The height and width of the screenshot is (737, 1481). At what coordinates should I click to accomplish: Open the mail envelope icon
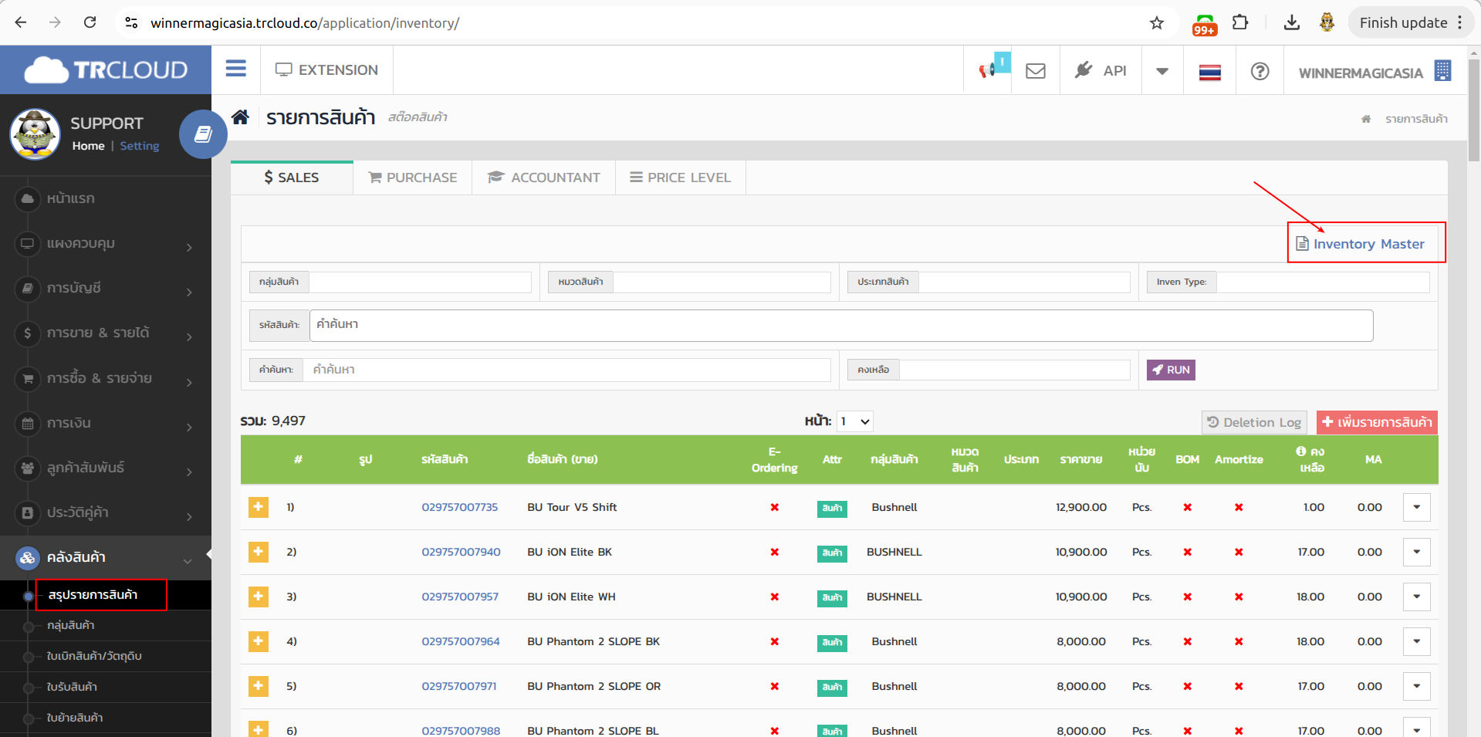pos(1036,71)
